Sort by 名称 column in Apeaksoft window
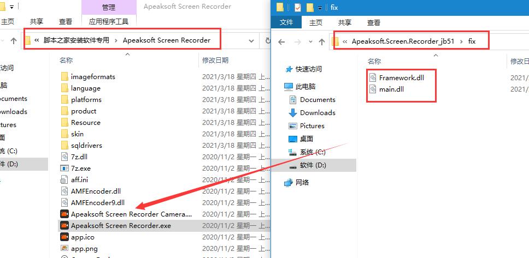This screenshot has height=258, width=529. (66, 61)
